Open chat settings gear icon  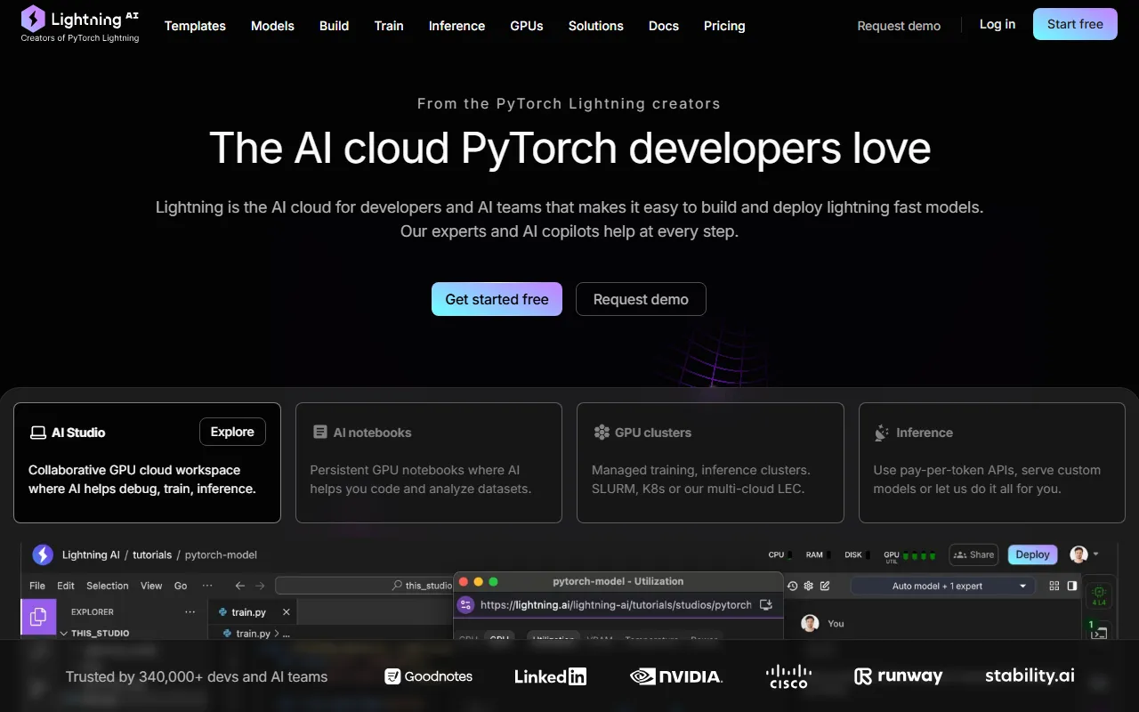point(809,586)
